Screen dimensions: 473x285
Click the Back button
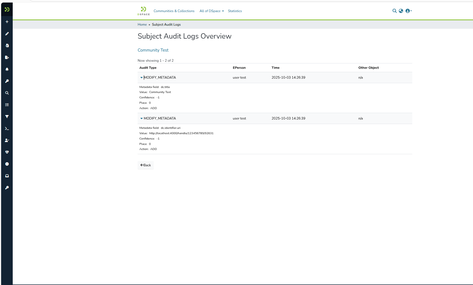146,165
